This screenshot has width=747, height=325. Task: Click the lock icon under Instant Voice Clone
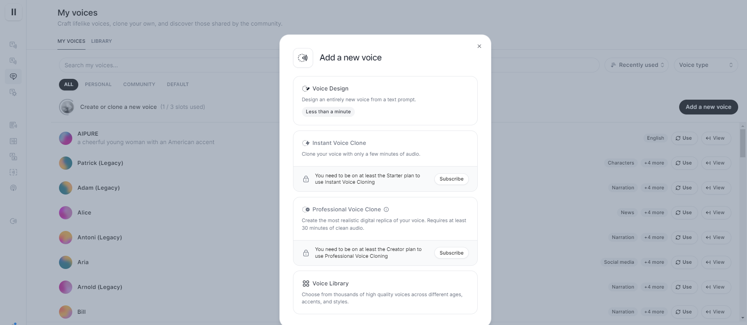(x=306, y=179)
